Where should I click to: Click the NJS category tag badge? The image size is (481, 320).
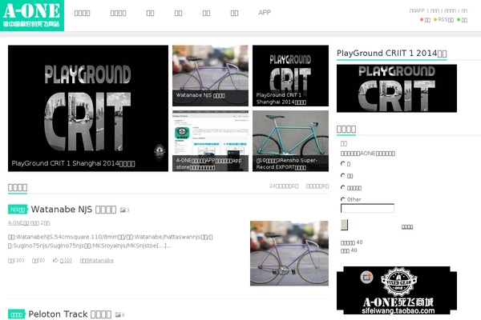tap(18, 210)
